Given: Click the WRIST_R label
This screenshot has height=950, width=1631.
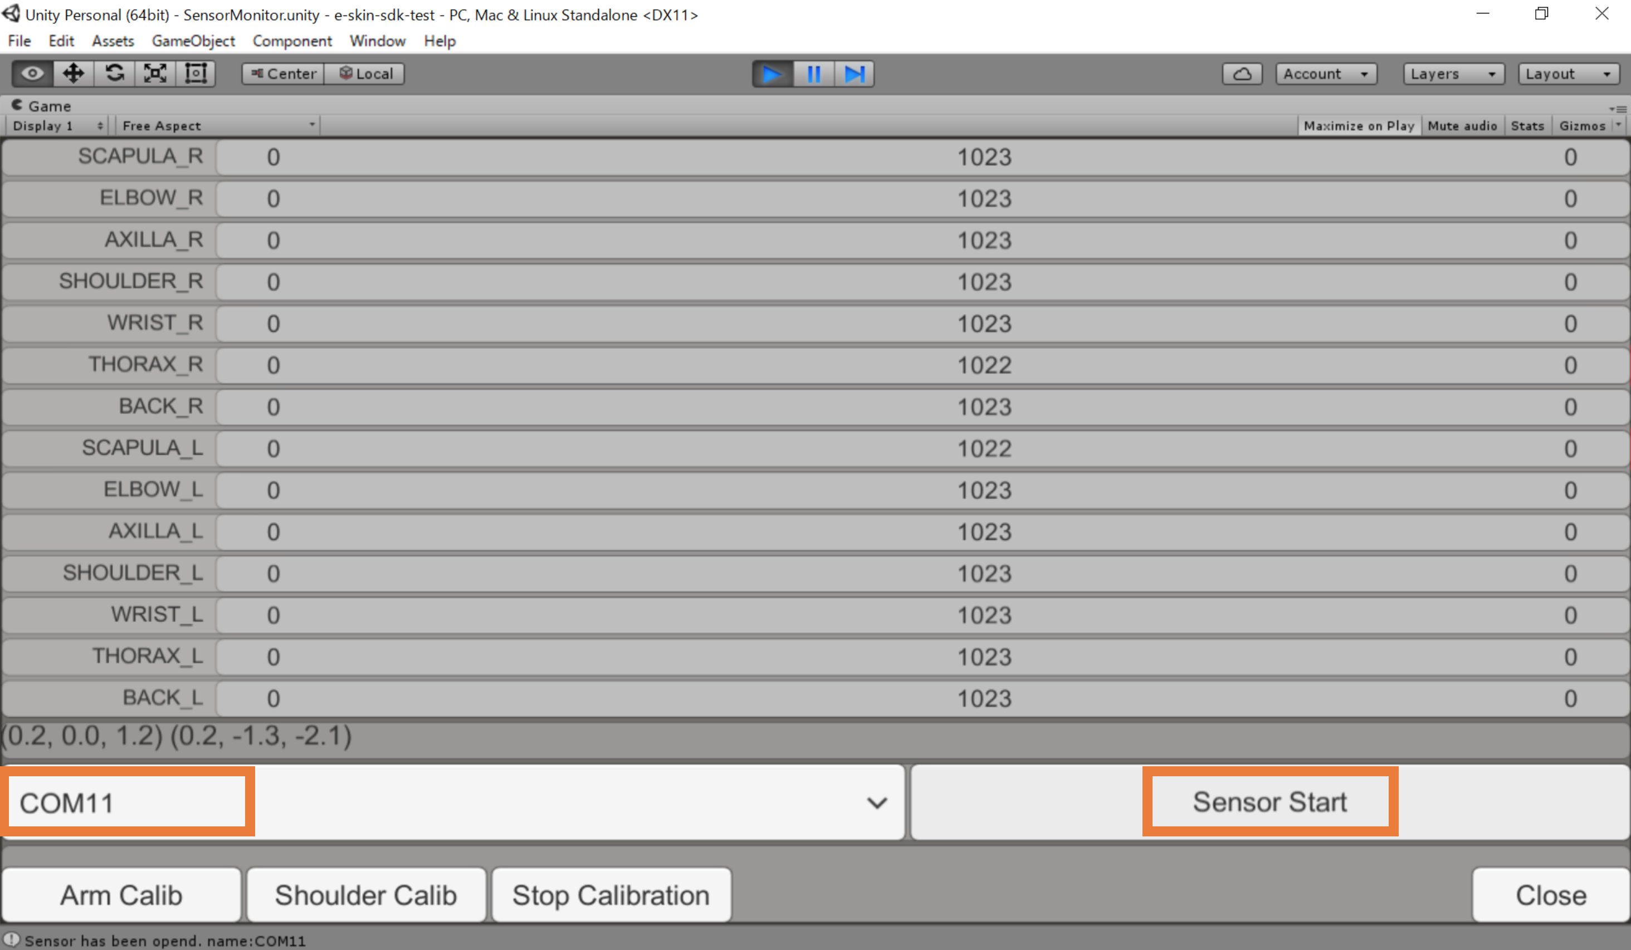Looking at the screenshot, I should [155, 323].
